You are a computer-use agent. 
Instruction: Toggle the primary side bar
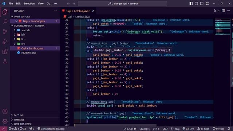coord(191,4)
